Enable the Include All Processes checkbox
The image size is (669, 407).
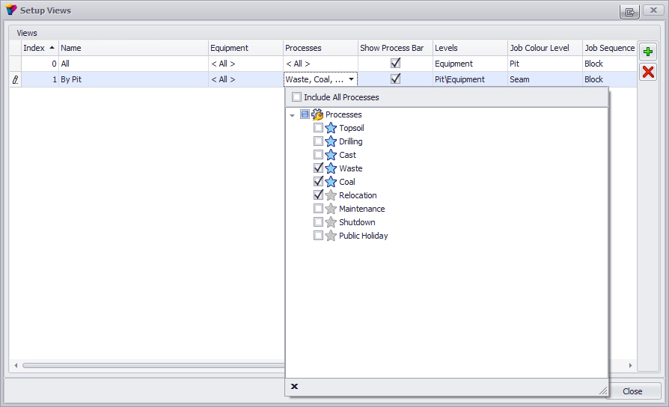[x=296, y=97]
